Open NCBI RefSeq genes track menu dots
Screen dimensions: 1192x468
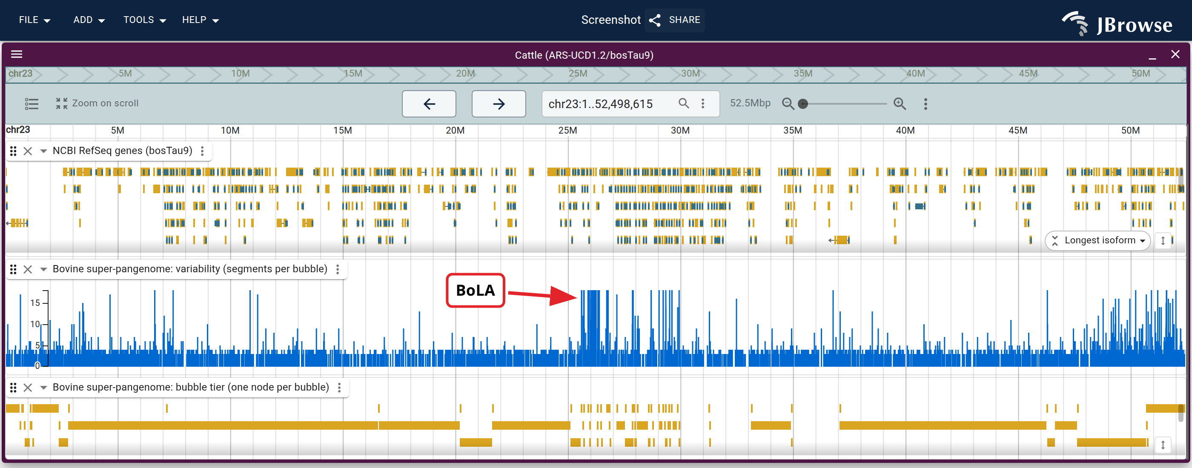(202, 151)
